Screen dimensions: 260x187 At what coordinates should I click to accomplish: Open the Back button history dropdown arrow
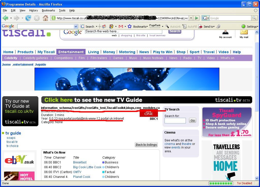click(11, 18)
